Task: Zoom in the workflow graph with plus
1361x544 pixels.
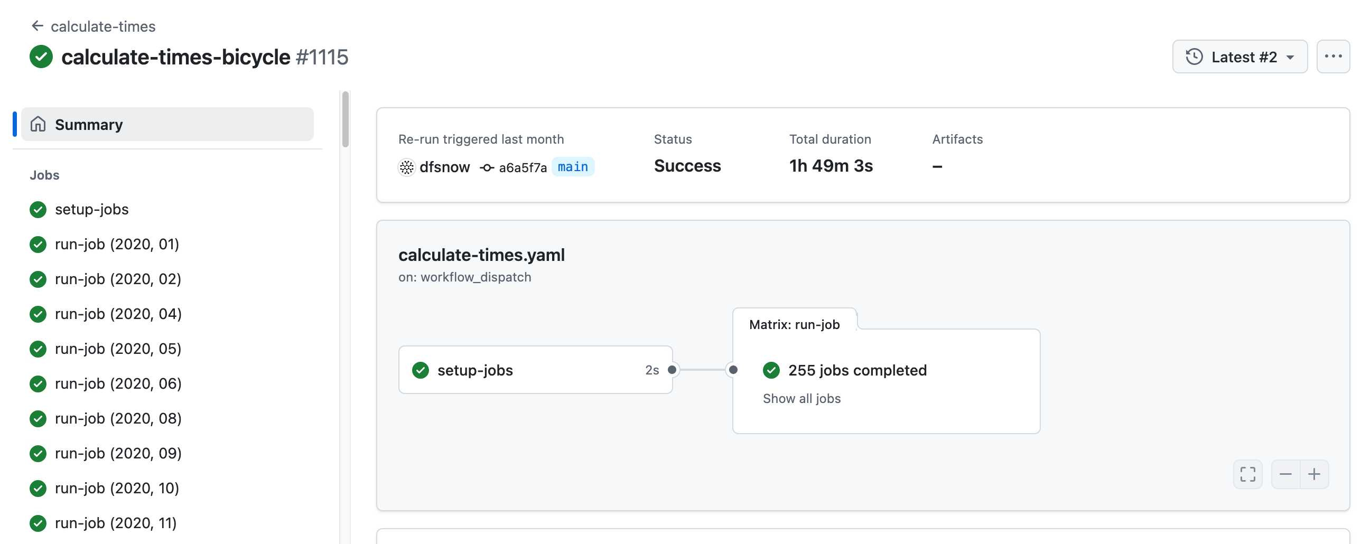Action: (x=1314, y=474)
